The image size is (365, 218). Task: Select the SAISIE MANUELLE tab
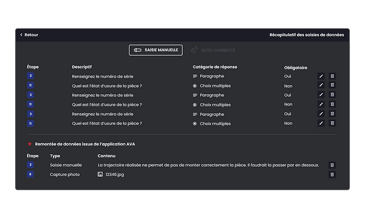pyautogui.click(x=156, y=50)
